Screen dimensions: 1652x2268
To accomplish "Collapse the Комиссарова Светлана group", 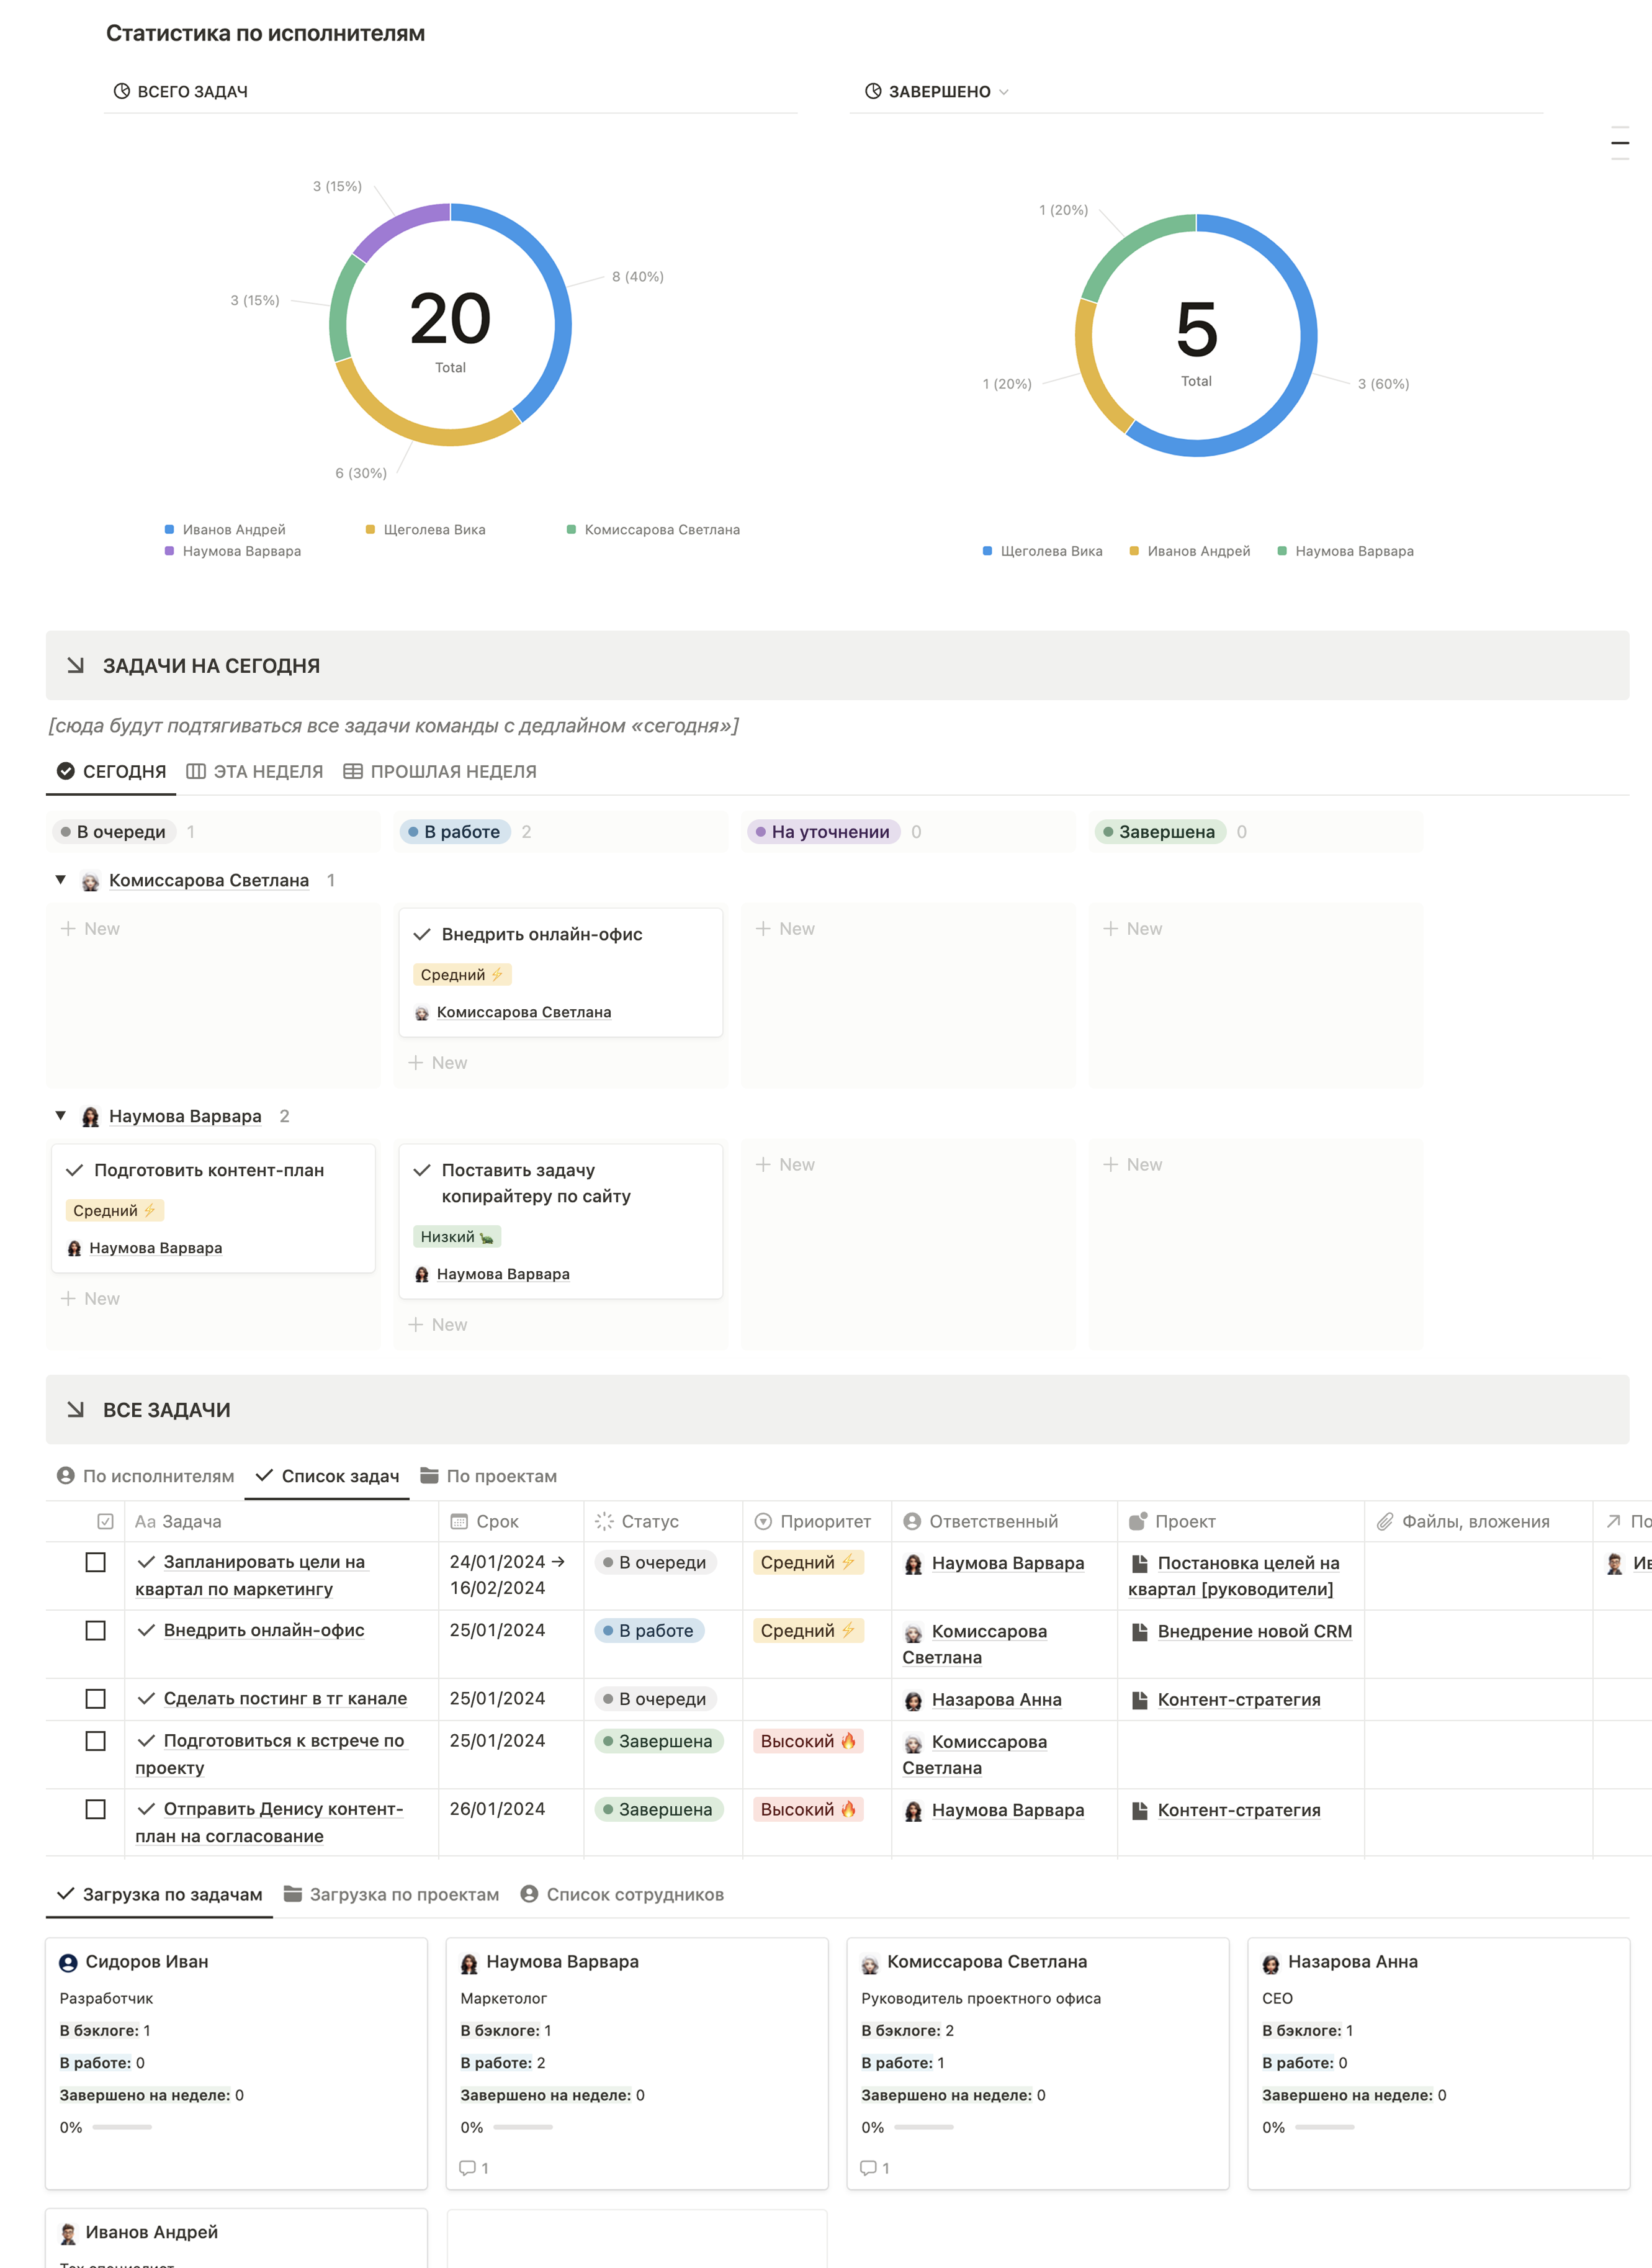I will 61,880.
